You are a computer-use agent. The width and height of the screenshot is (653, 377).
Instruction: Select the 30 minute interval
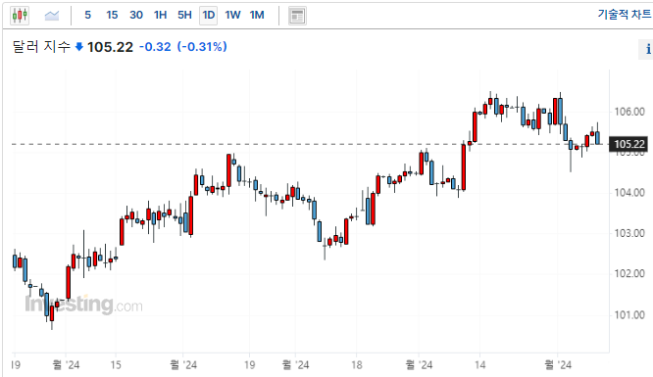136,16
